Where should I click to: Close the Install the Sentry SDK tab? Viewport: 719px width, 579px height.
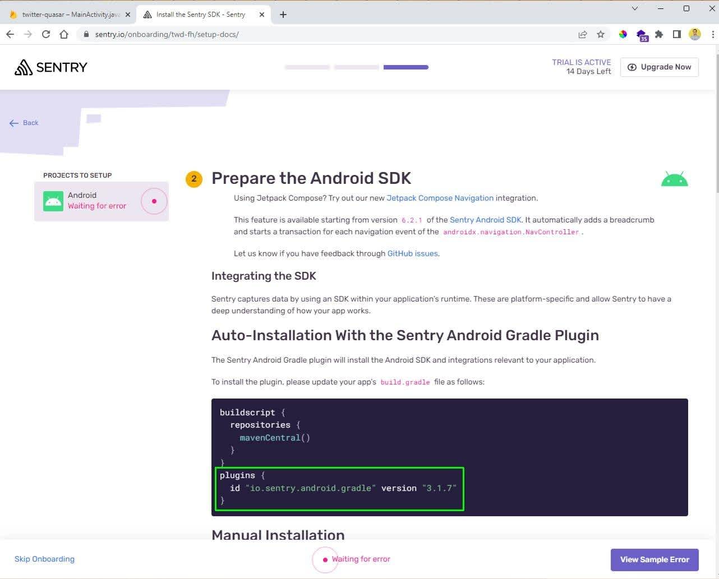pyautogui.click(x=261, y=15)
